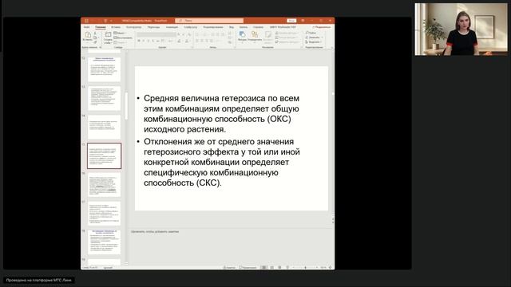Click the Share (Поделиться) button

[321, 27]
